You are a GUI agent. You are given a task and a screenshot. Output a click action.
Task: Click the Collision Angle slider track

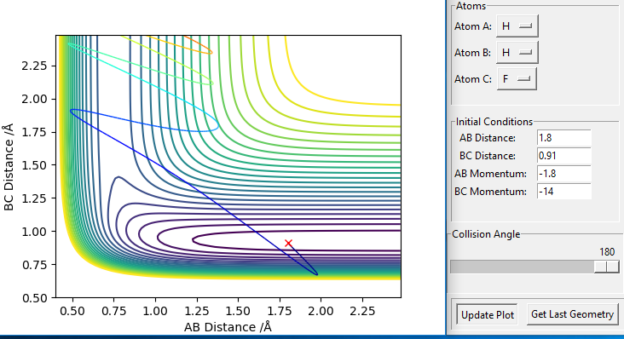[x=534, y=267]
